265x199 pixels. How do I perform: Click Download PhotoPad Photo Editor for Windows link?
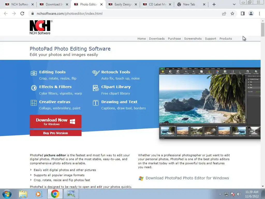(x=187, y=178)
